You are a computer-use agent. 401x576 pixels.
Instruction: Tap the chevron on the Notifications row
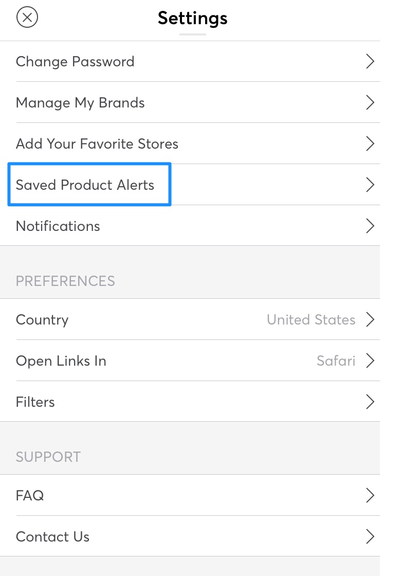(x=370, y=226)
